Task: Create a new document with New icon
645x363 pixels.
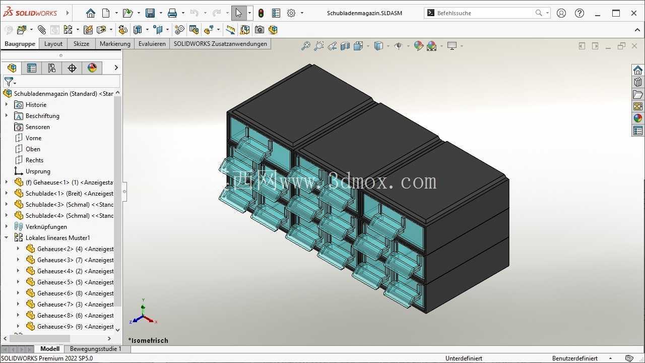Action: 106,13
